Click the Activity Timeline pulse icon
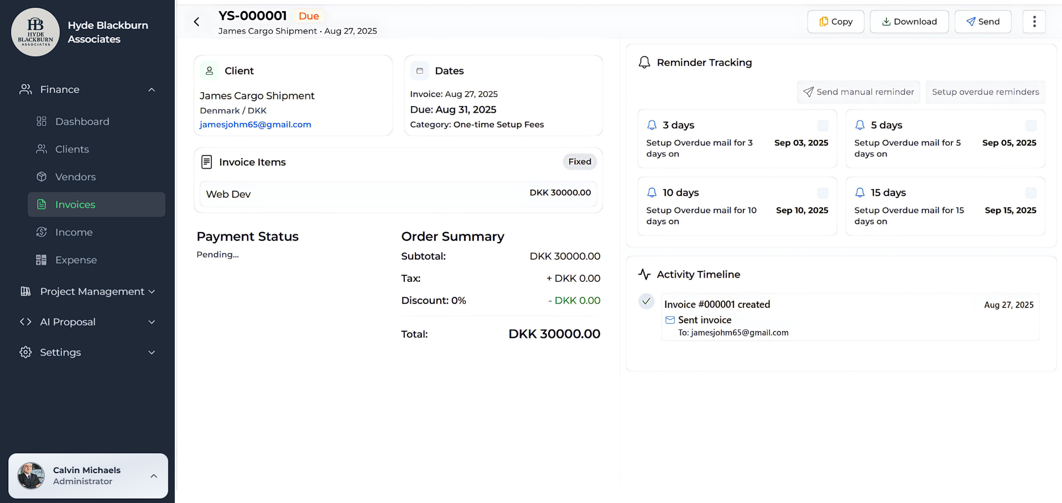This screenshot has width=1062, height=503. pos(644,274)
